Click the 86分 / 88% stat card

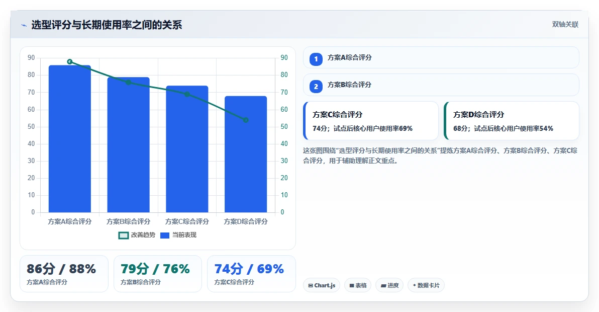tap(64, 274)
